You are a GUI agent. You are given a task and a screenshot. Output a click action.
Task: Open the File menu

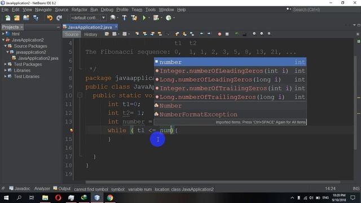[5, 10]
